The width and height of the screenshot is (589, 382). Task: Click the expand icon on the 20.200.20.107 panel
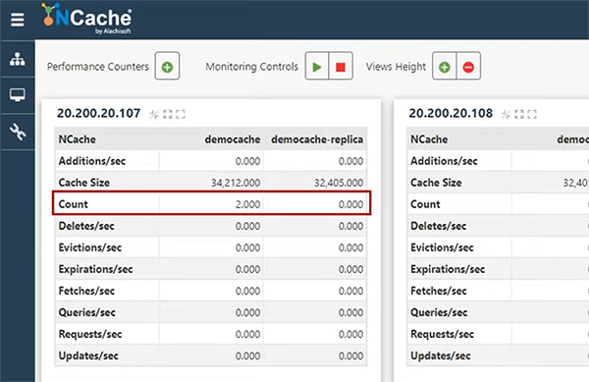tap(168, 114)
